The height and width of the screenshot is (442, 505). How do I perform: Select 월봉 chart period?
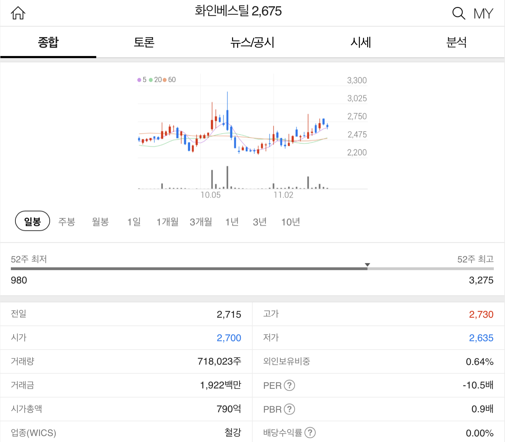pos(100,222)
